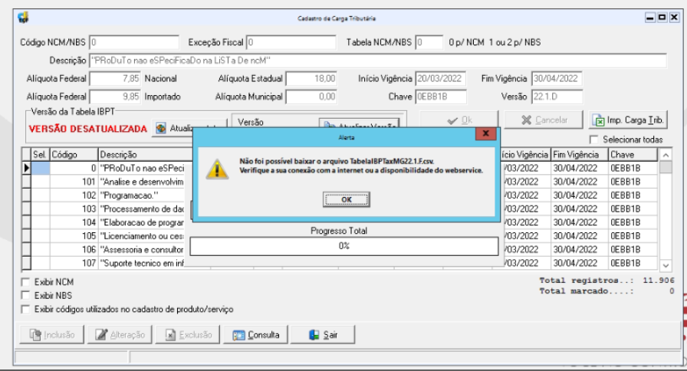The width and height of the screenshot is (687, 371).
Task: Click the Imp. Carga Trib. Excel icon
Action: [598, 120]
